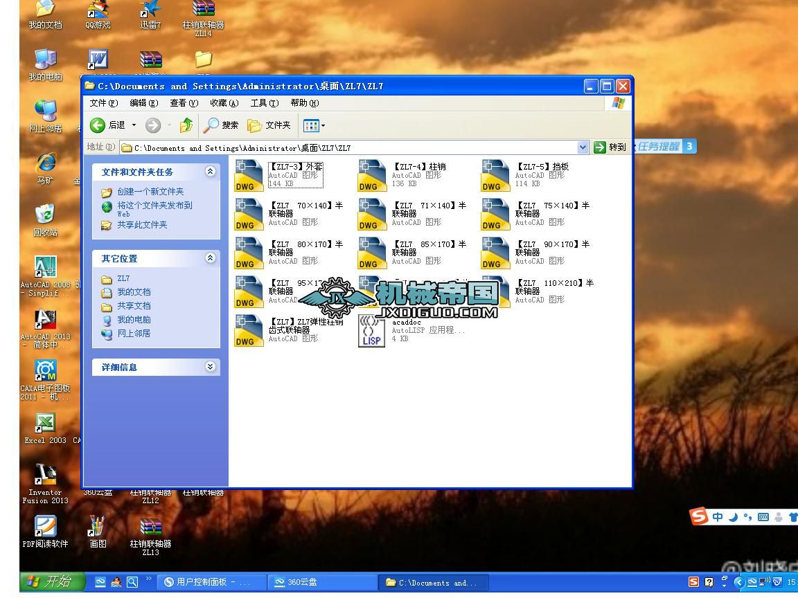
Task: Click 共享此文件夹 link
Action: click(x=142, y=225)
